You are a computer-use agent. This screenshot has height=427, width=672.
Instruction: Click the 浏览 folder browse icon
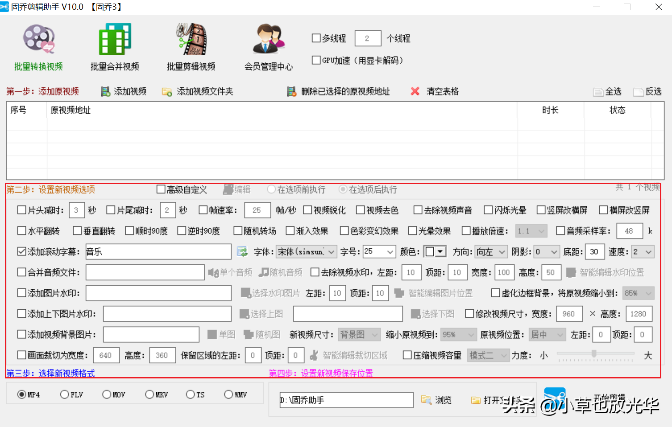tap(426, 400)
